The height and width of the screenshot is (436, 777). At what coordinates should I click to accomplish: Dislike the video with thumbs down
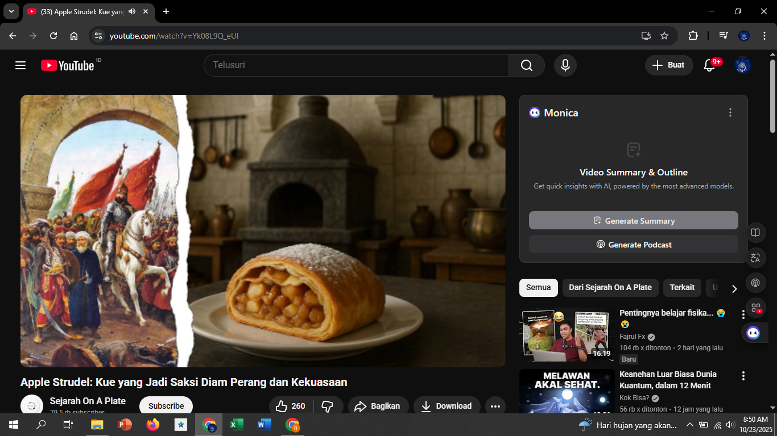pyautogui.click(x=328, y=406)
